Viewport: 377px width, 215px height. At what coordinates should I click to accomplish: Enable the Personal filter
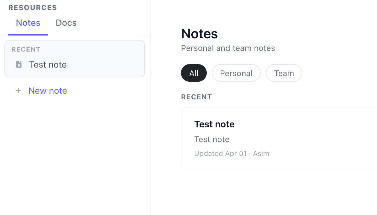236,73
